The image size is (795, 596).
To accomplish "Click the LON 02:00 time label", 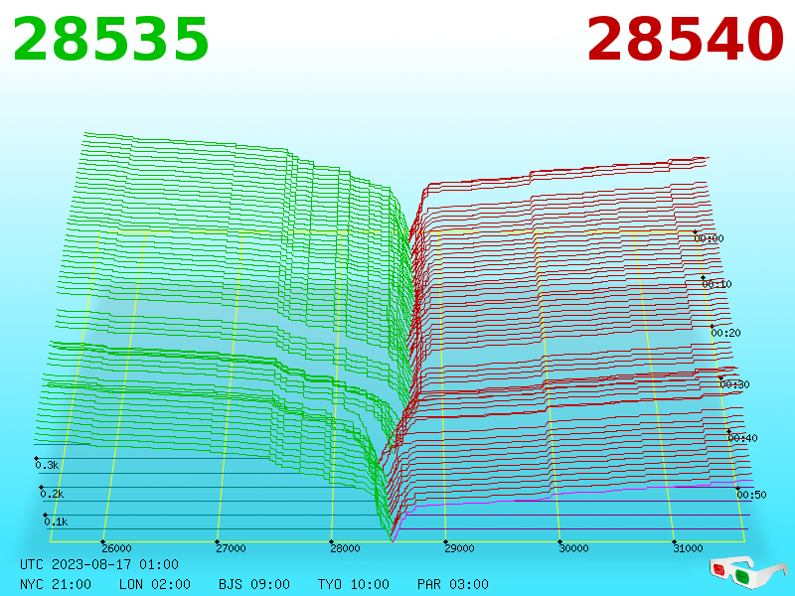I will [155, 584].
